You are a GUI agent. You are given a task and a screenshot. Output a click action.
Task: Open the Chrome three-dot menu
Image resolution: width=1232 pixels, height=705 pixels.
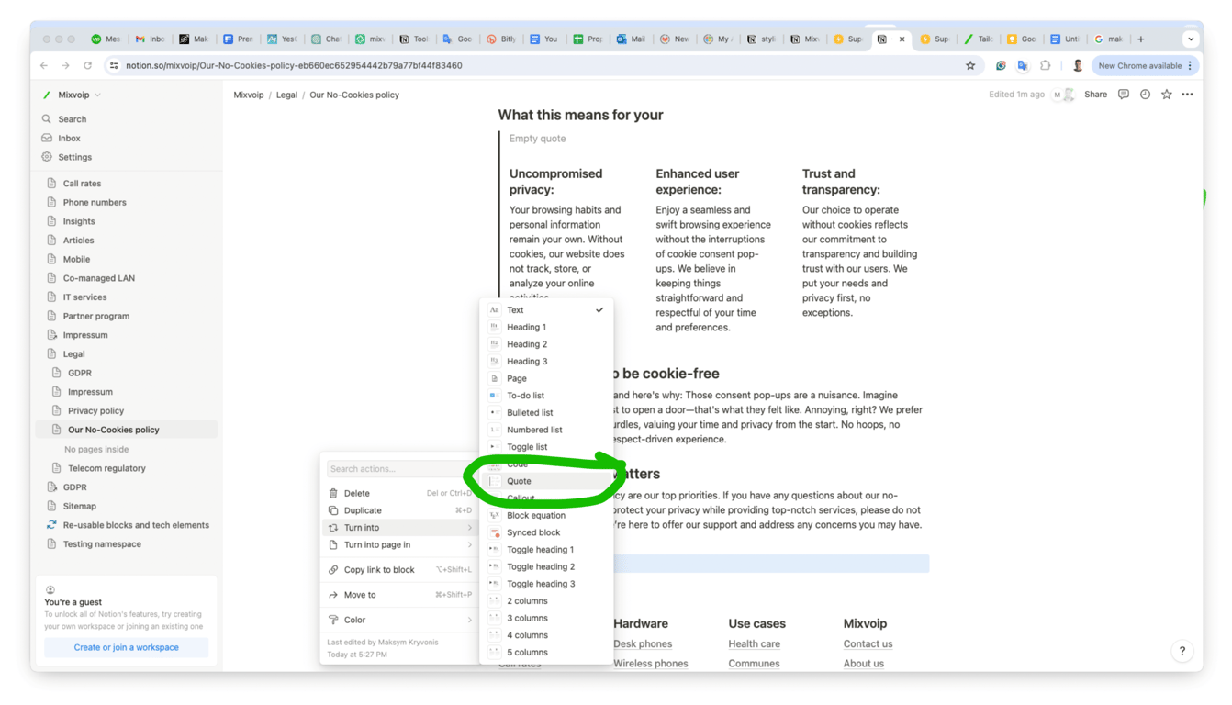1191,66
